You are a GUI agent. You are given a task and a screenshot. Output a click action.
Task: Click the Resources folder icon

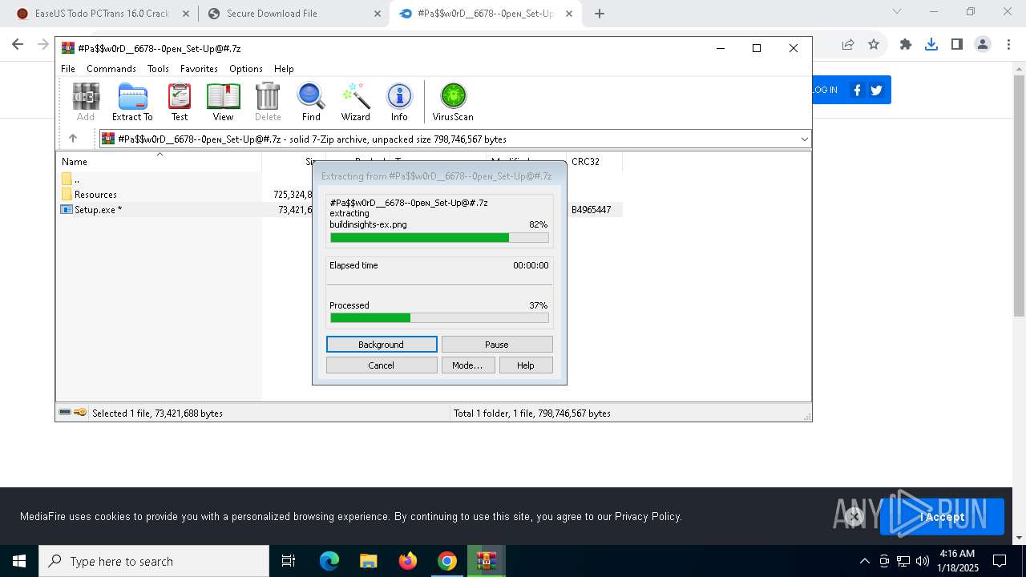pyautogui.click(x=67, y=194)
